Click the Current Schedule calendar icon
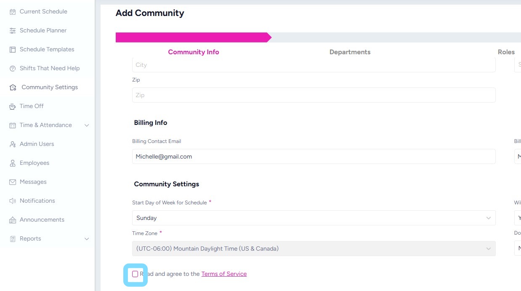 tap(13, 12)
